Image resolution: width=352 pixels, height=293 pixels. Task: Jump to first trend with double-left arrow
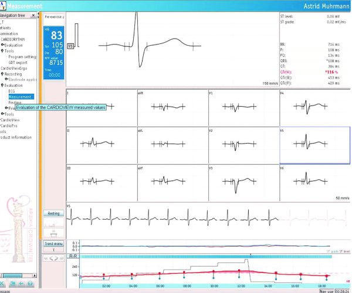click(45, 257)
